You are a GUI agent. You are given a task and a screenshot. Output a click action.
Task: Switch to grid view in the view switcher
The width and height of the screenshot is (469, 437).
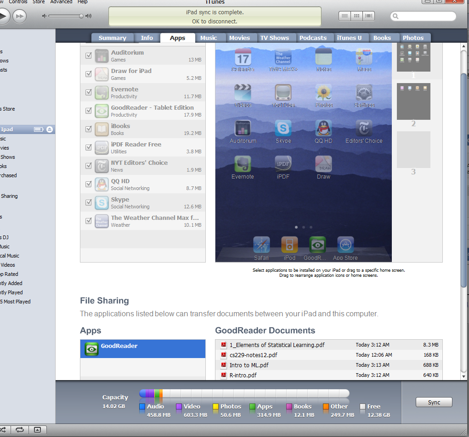click(x=356, y=16)
